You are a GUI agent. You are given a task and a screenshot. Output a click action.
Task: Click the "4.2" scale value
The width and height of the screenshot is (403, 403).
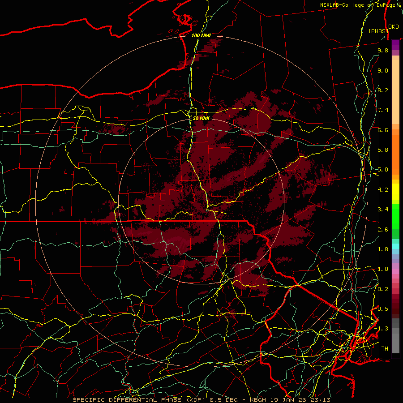point(383,190)
